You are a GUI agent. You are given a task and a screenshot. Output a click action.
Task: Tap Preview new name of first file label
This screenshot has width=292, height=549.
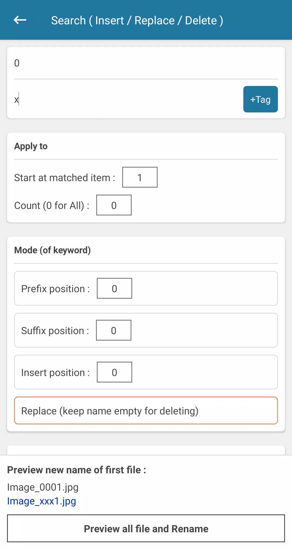[x=77, y=470]
